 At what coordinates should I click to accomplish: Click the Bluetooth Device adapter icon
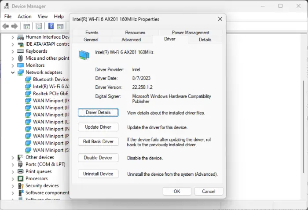pyautogui.click(x=28, y=80)
